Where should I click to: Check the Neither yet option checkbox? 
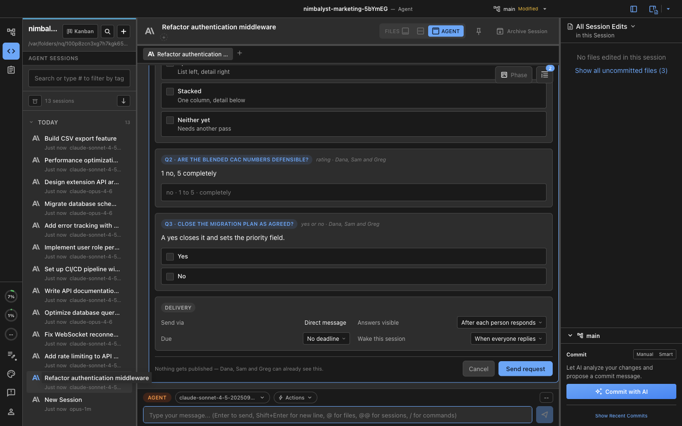[x=170, y=120]
